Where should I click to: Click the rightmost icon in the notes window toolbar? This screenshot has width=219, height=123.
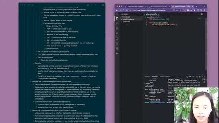pos(103,5)
